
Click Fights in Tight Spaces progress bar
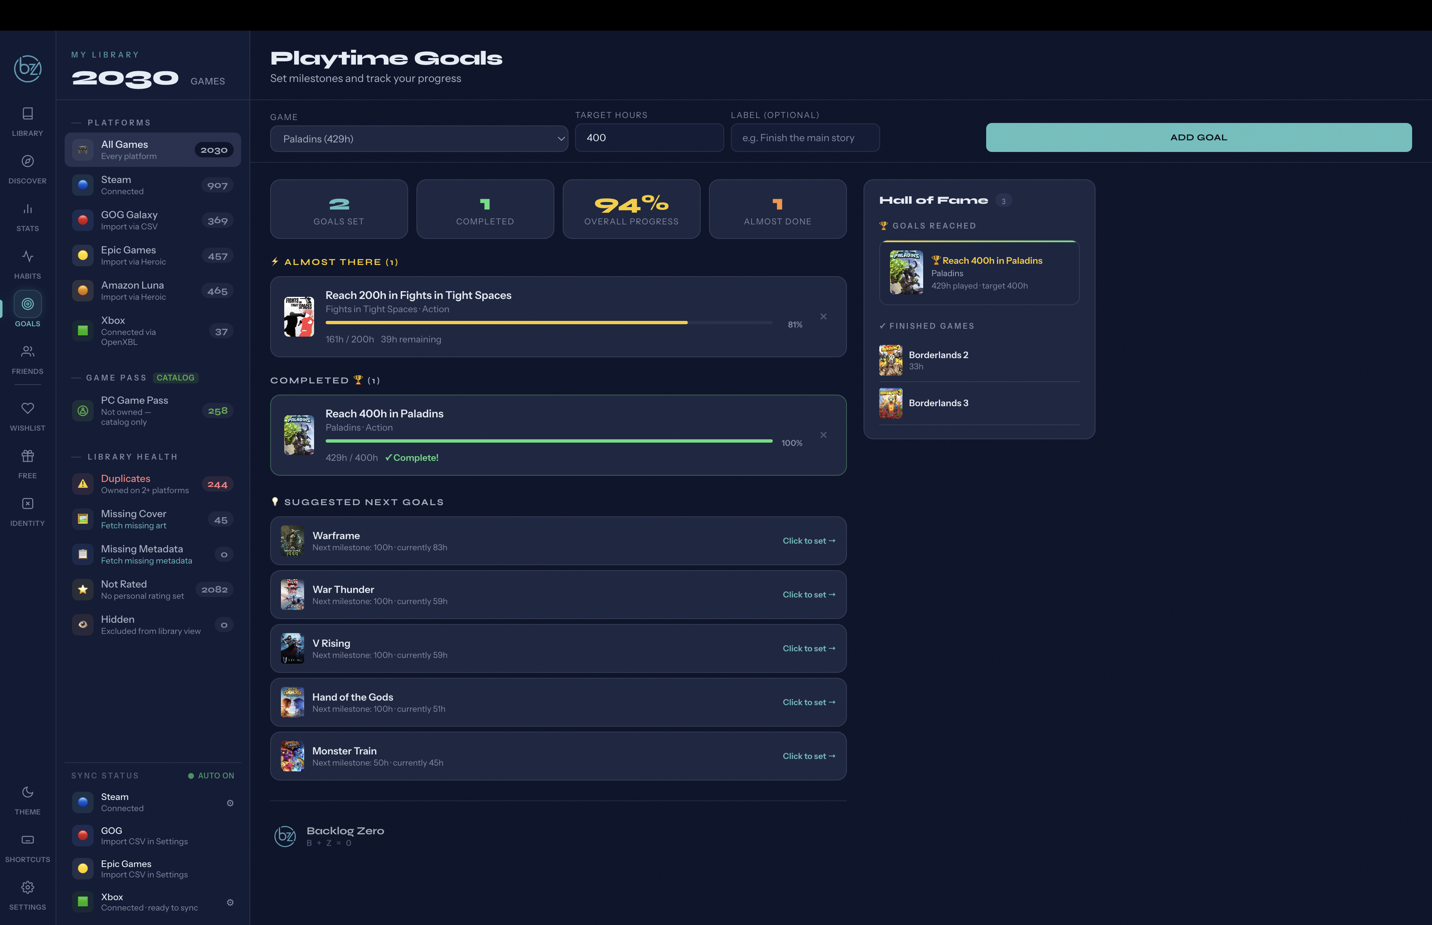tap(549, 323)
